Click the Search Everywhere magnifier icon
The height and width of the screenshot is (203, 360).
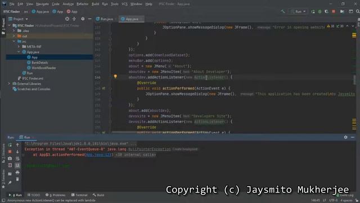coord(358,11)
